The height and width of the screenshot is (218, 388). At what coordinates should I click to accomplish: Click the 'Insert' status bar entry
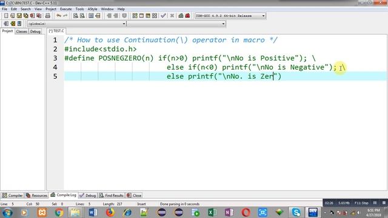point(141,204)
